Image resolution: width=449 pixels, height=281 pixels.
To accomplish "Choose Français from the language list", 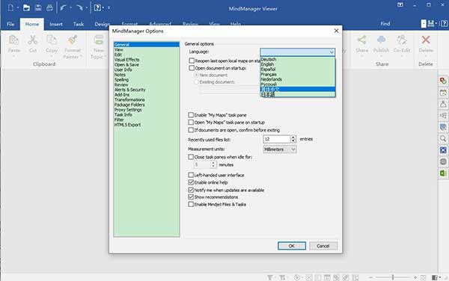I will tap(298, 74).
